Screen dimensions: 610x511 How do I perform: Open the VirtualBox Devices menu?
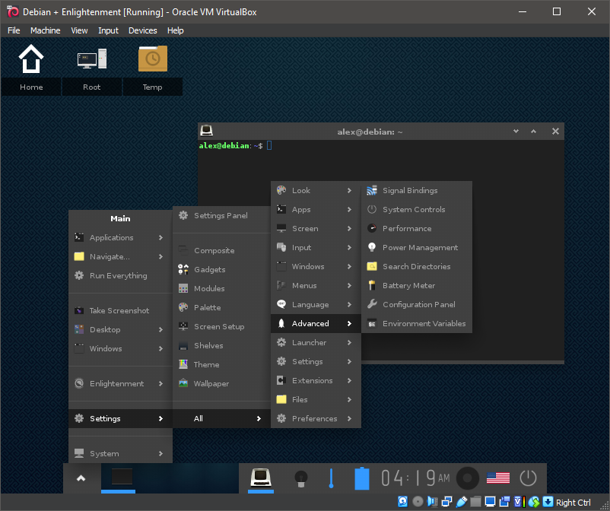coord(142,30)
